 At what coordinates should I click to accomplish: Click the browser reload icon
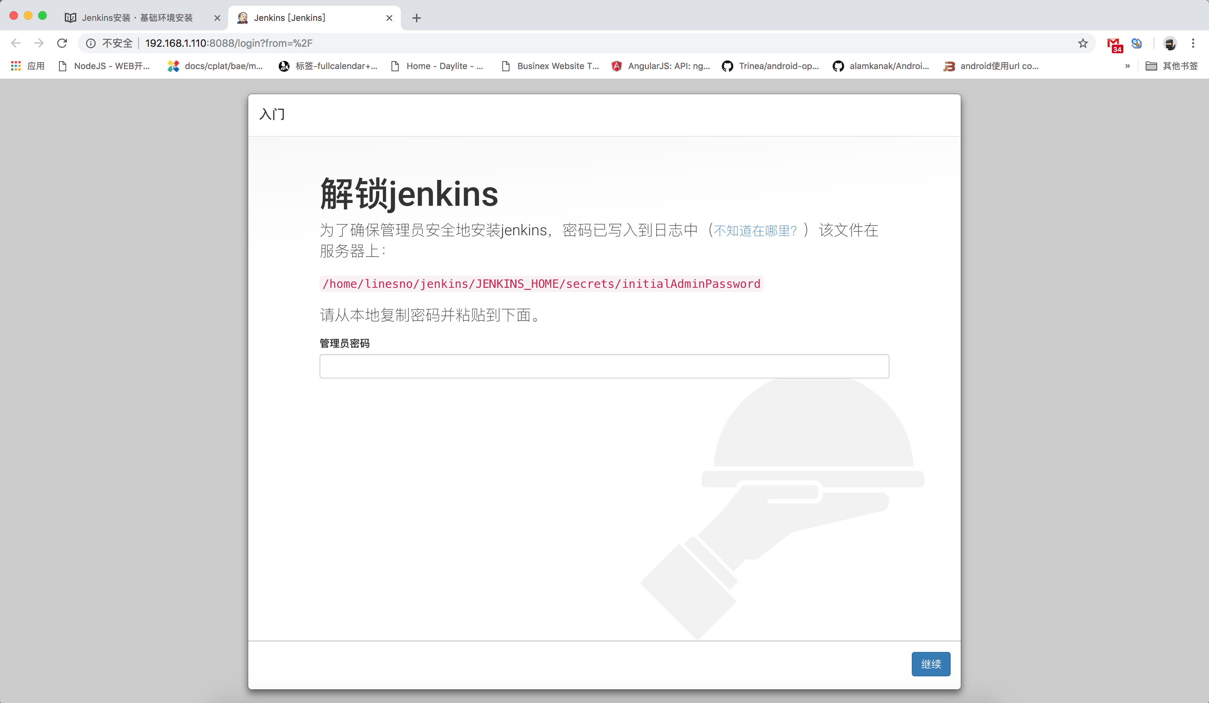[x=62, y=43]
